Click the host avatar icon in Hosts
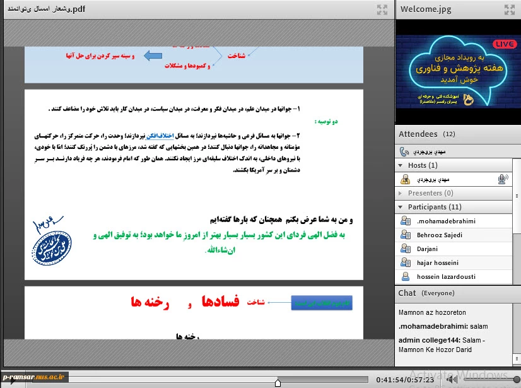Screen dimensions: 521x388 (x=405, y=179)
